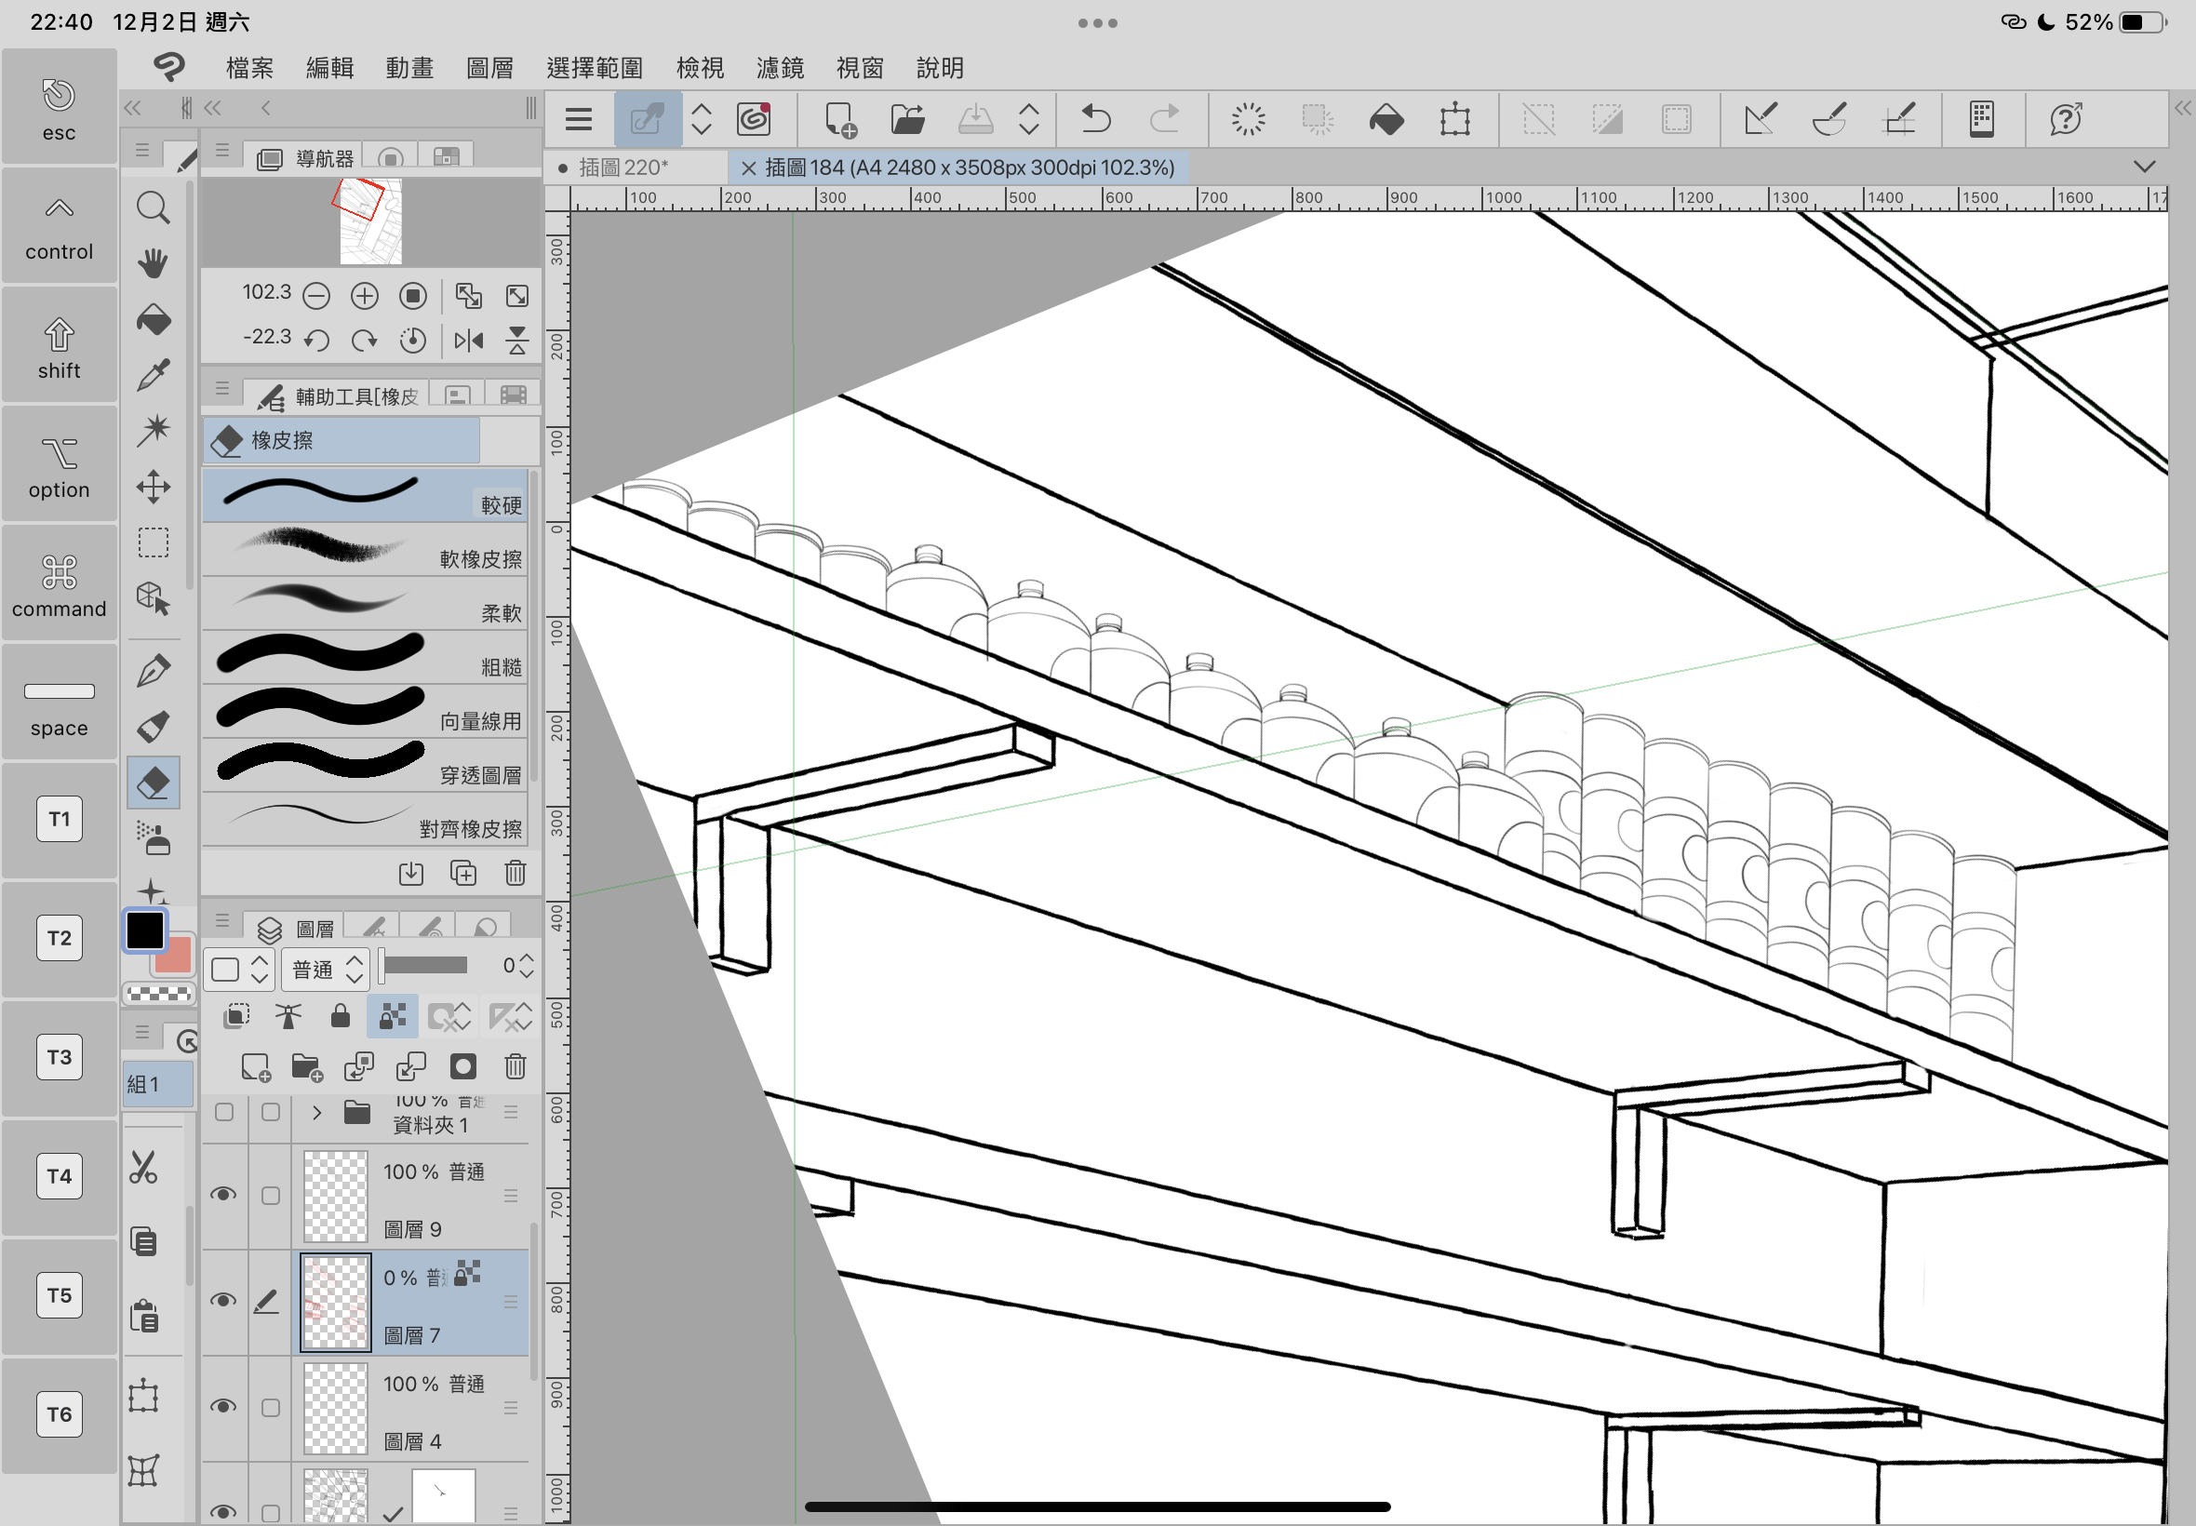Select the rectangular Selection marquee tool
The height and width of the screenshot is (1526, 2196).
point(153,542)
